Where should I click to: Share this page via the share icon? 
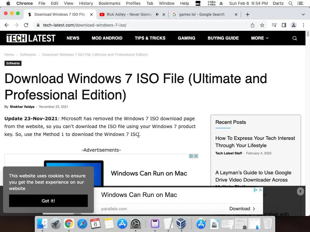[252, 25]
